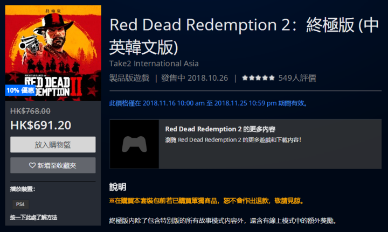This screenshot has width=388, height=232.
Task: Click the orange refund notice text
Action: click(x=206, y=201)
